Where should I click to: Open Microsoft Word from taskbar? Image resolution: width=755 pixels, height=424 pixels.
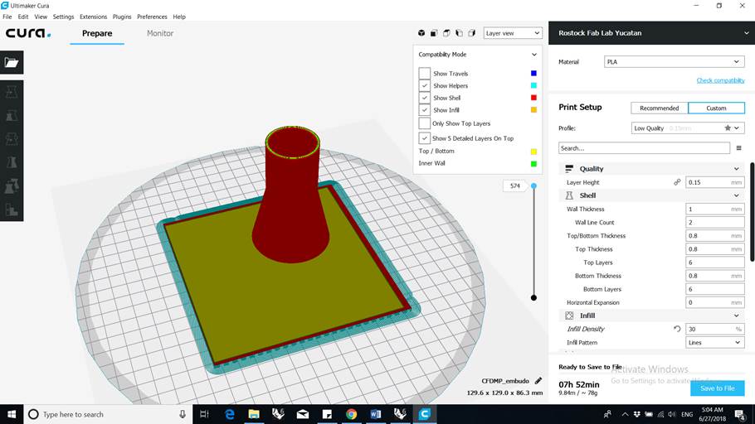point(376,414)
